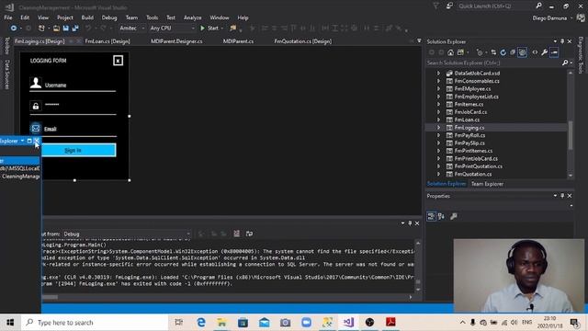This screenshot has width=588, height=331.
Task: Expand the DataSetJobCard.xsd tree node
Action: (438, 74)
